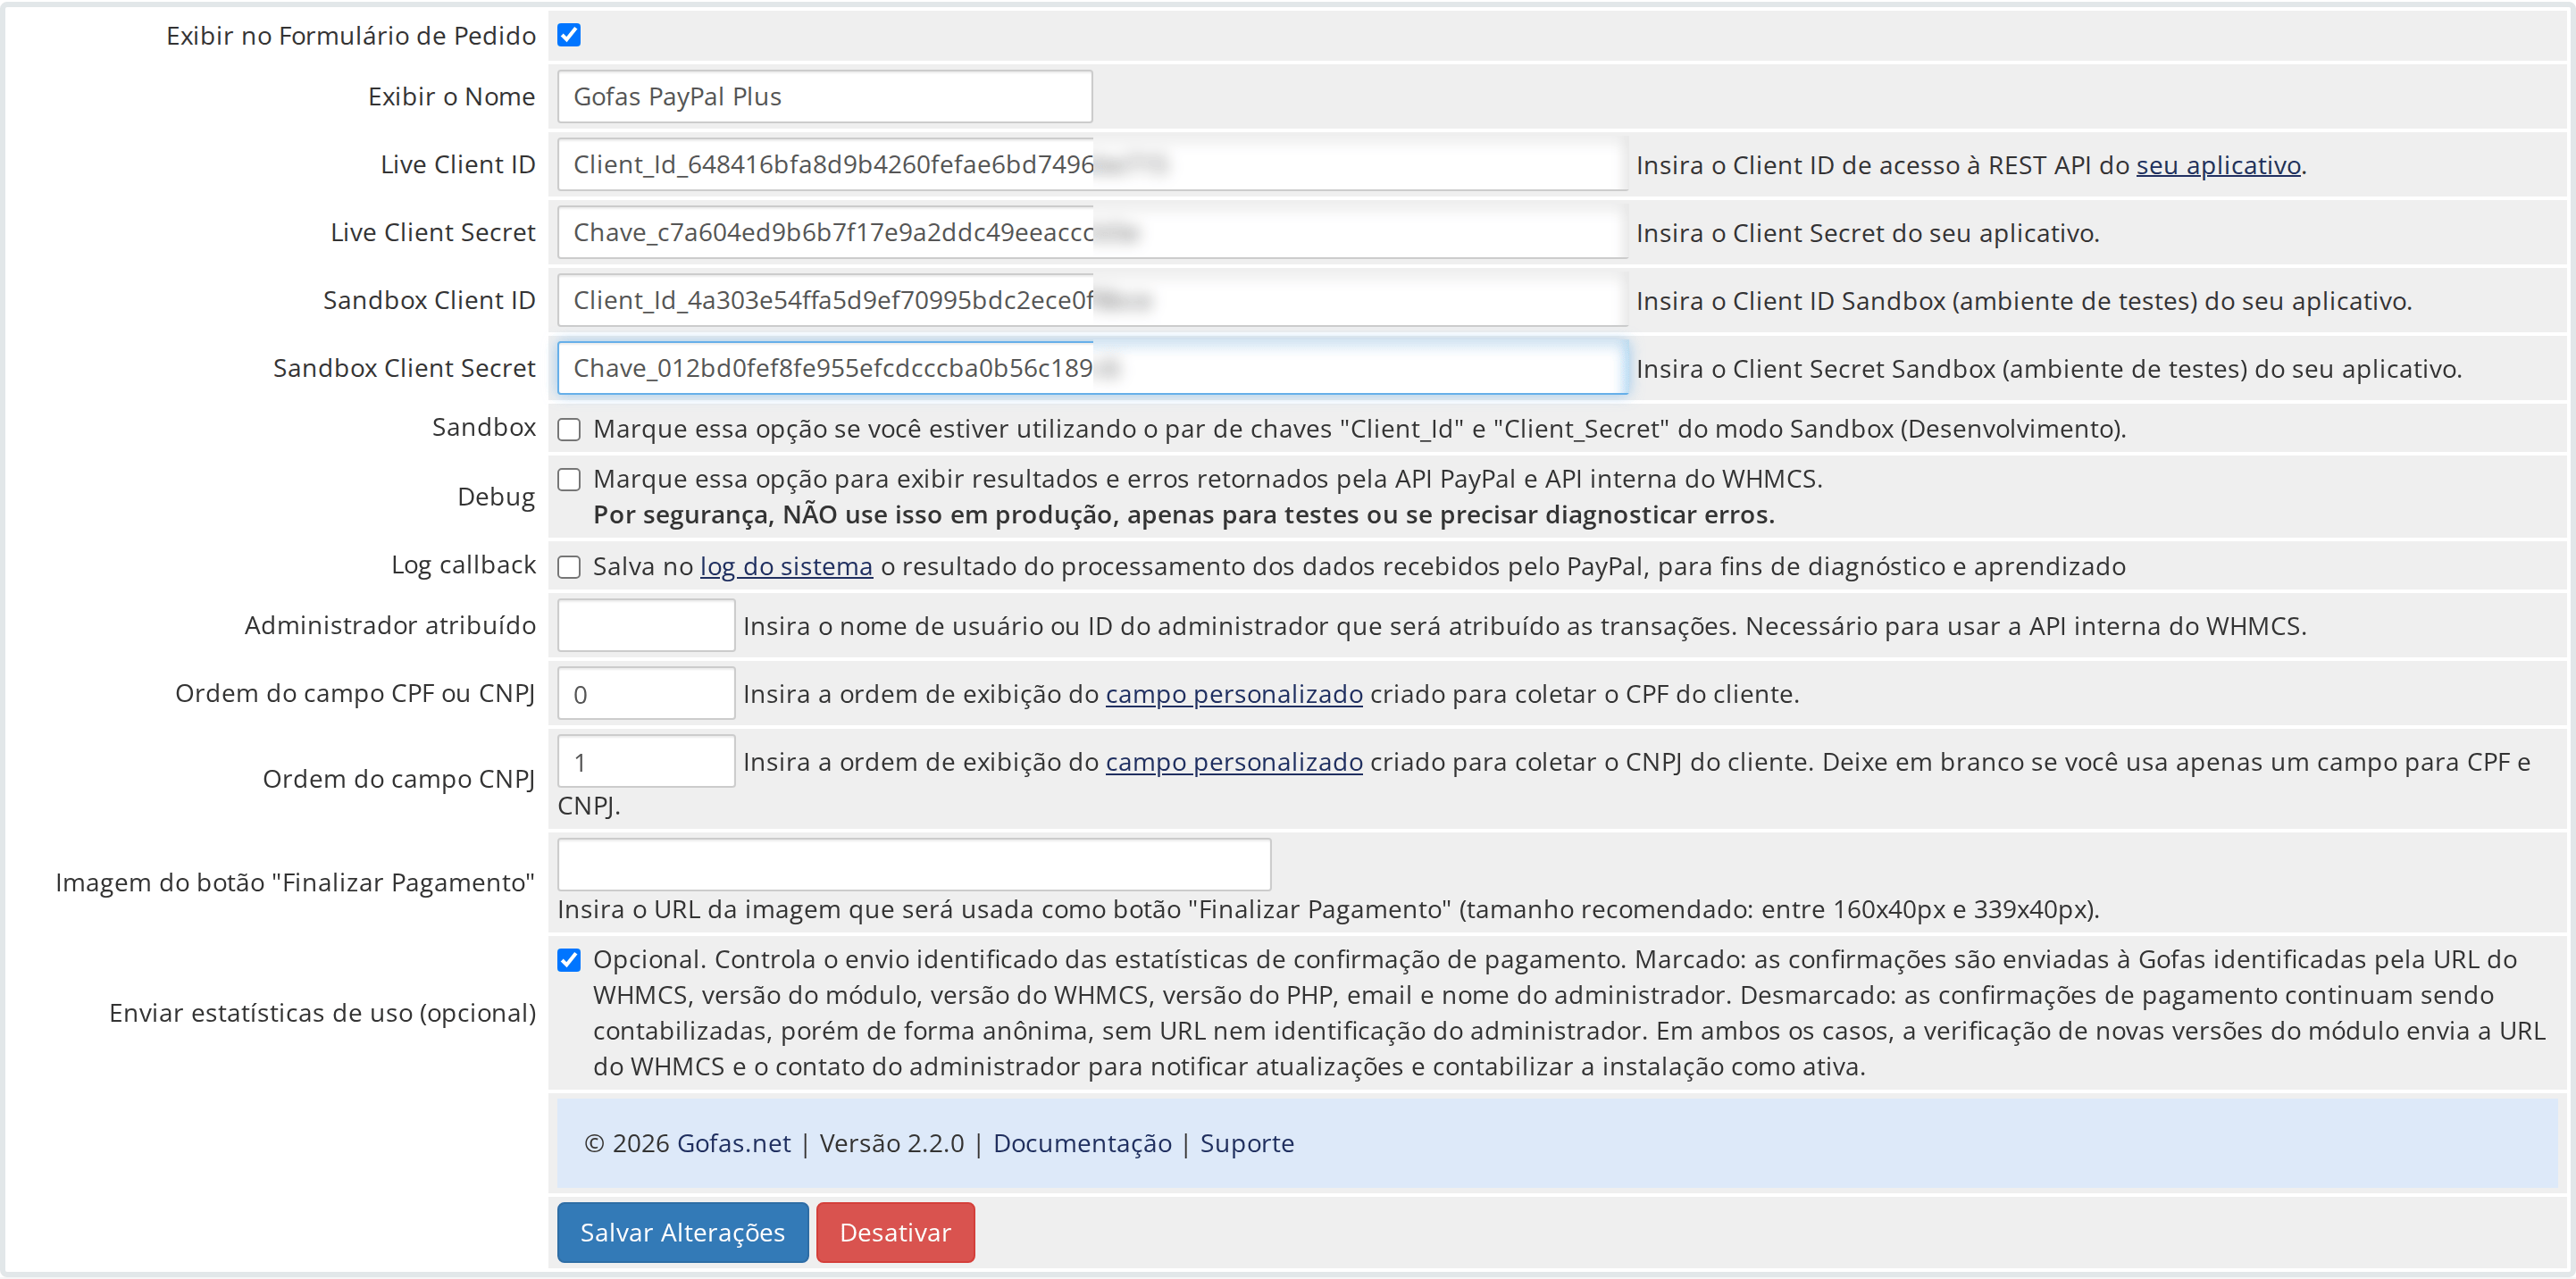Enable the Log callback checkbox
This screenshot has height=1279, width=2576.
(569, 567)
